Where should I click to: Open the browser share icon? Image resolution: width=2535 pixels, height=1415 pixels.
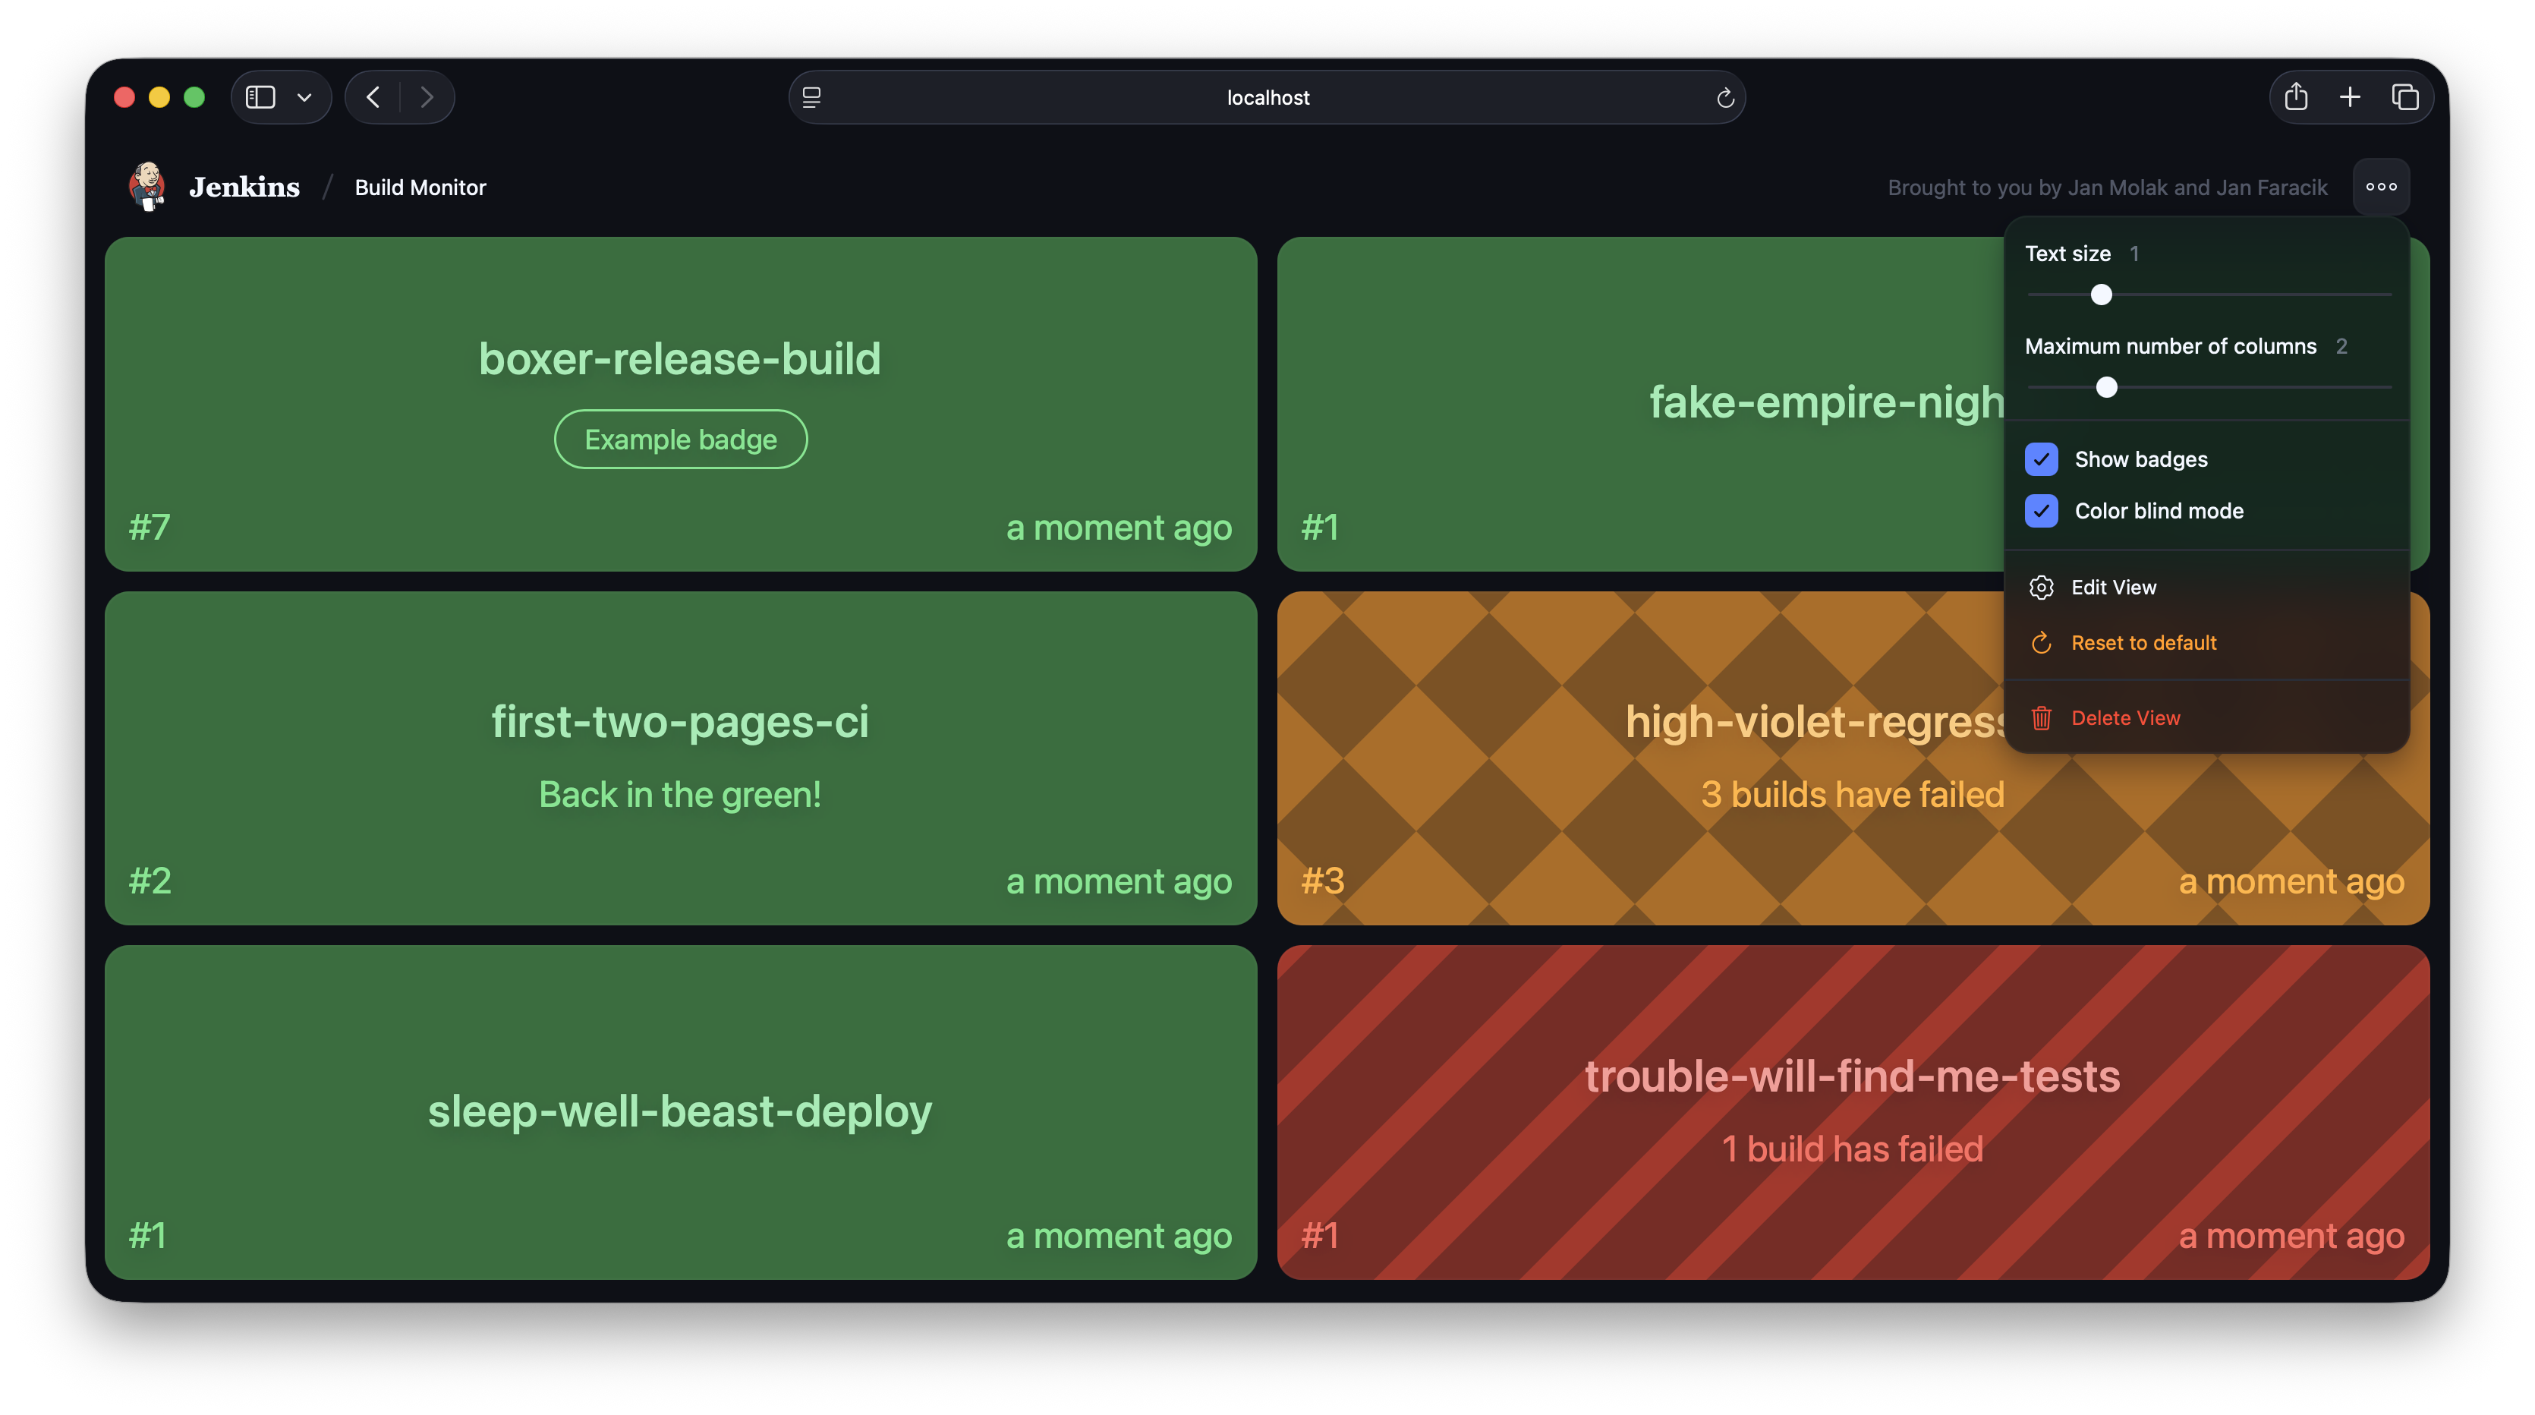(x=2296, y=96)
